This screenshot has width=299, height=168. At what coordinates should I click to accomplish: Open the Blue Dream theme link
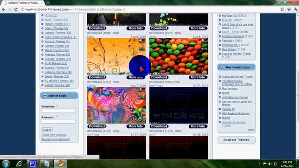point(229,49)
